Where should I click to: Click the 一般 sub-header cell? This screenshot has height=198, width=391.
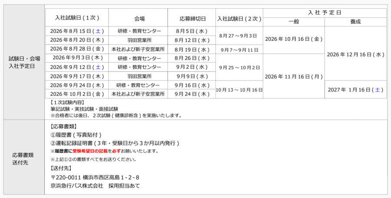point(294,22)
